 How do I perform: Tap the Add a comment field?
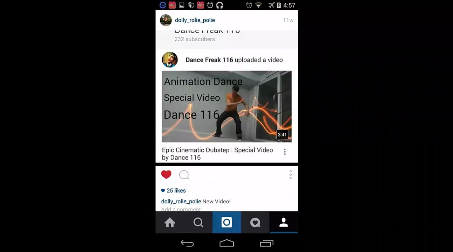click(181, 209)
